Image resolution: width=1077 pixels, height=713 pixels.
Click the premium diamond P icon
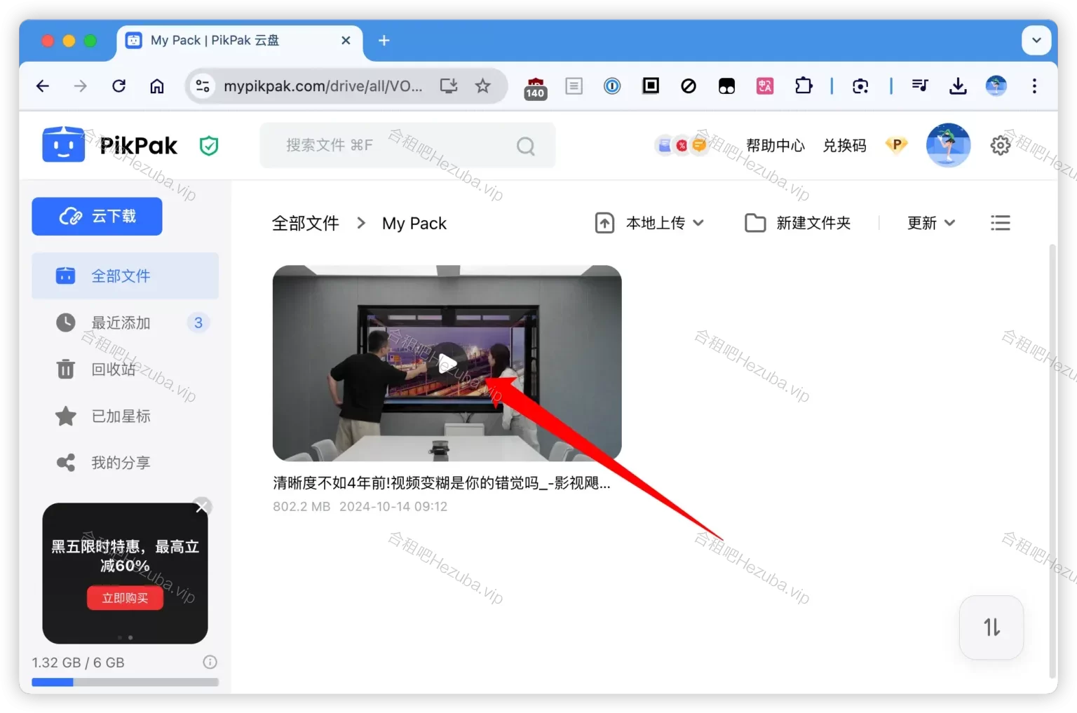coord(896,144)
